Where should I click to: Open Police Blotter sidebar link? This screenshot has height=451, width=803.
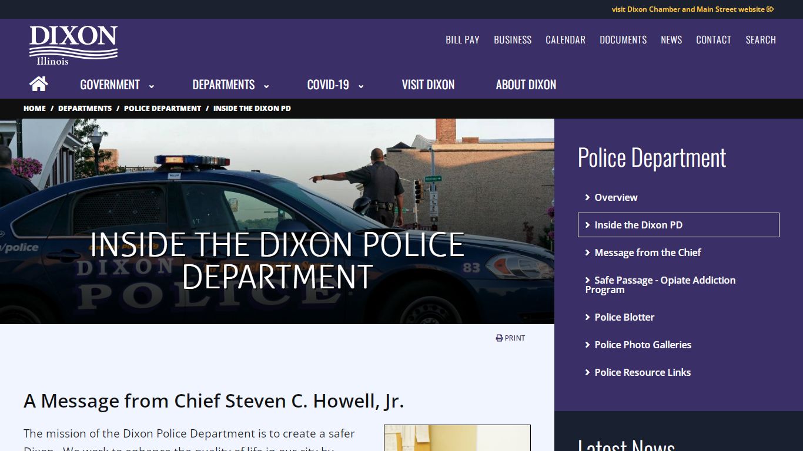pyautogui.click(x=678, y=317)
